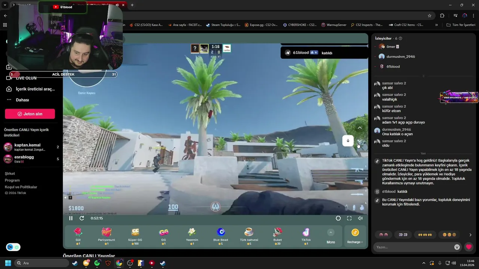The image size is (479, 269).
Task: Open the Şirket footer link
Action: 10,174
